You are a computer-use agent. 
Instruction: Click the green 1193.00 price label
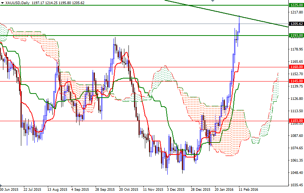pyautogui.click(x=296, y=35)
